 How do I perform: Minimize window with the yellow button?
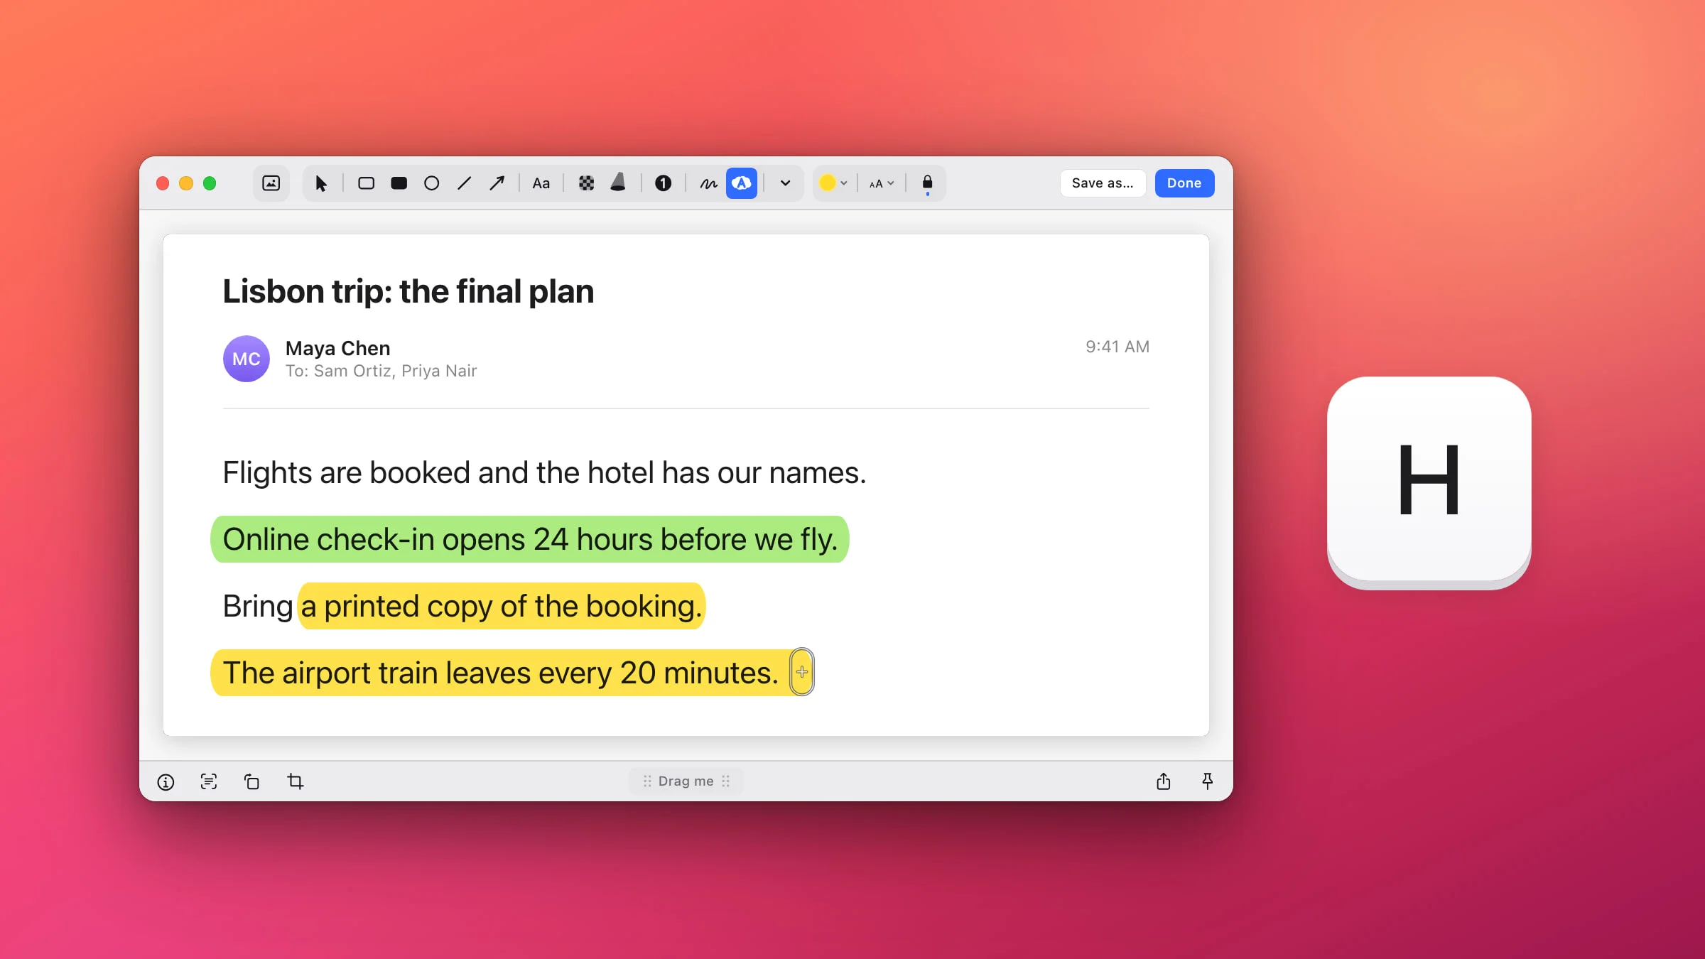click(186, 183)
